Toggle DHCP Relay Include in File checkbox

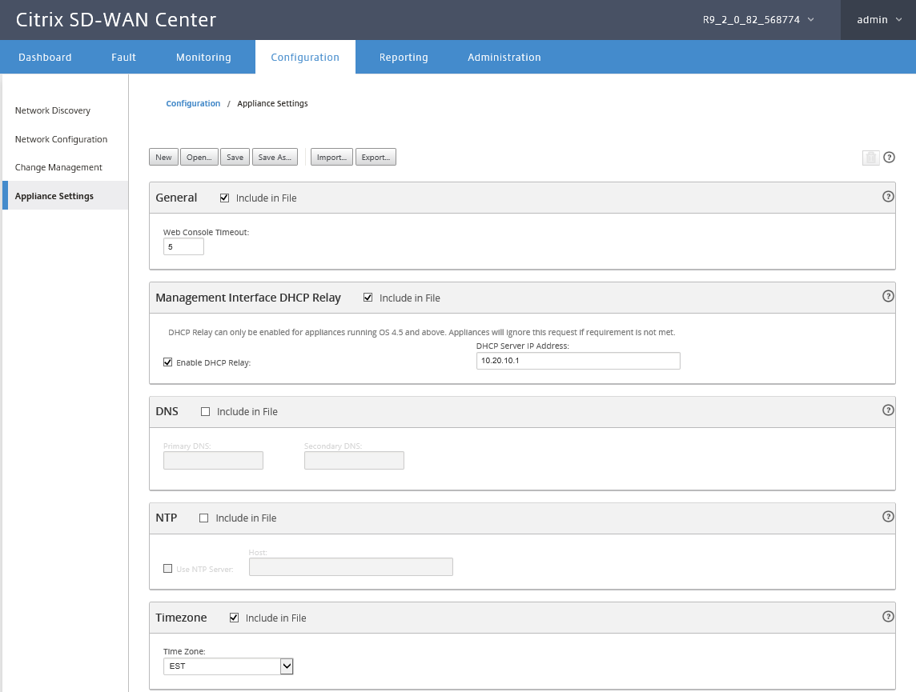point(368,298)
